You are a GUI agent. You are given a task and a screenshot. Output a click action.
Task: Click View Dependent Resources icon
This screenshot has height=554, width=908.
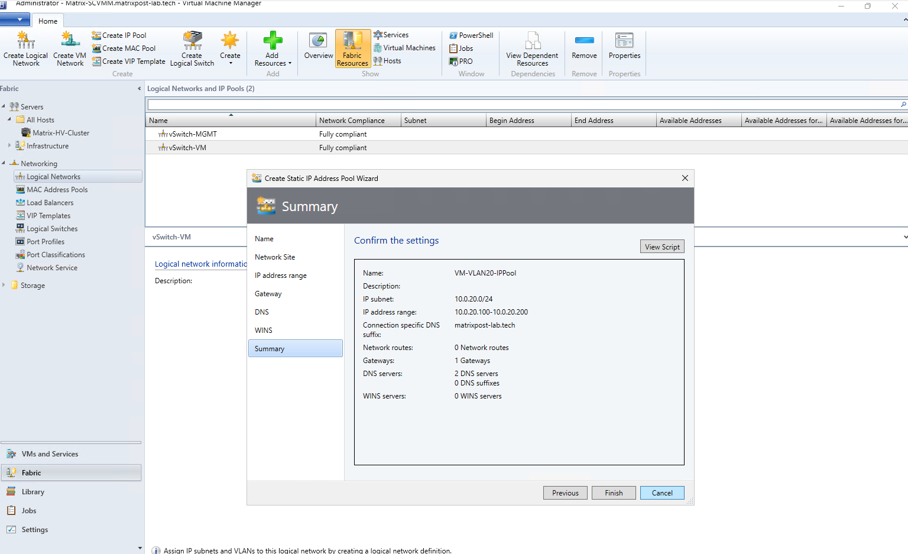pyautogui.click(x=533, y=40)
